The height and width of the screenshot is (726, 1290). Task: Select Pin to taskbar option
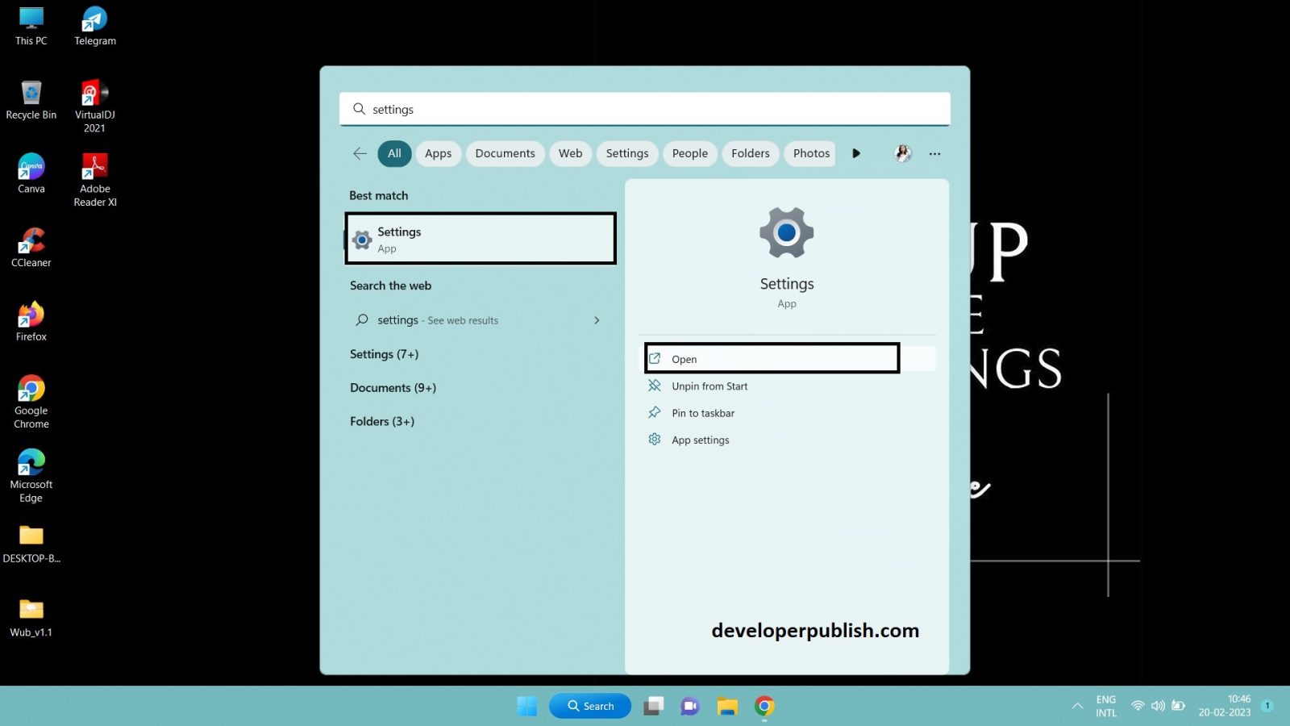(703, 413)
